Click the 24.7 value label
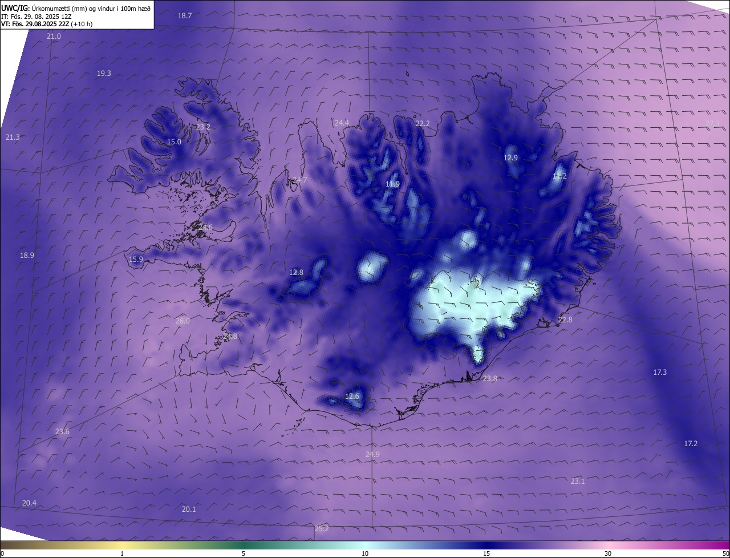Viewport: 730px width, 558px height. tap(299, 180)
